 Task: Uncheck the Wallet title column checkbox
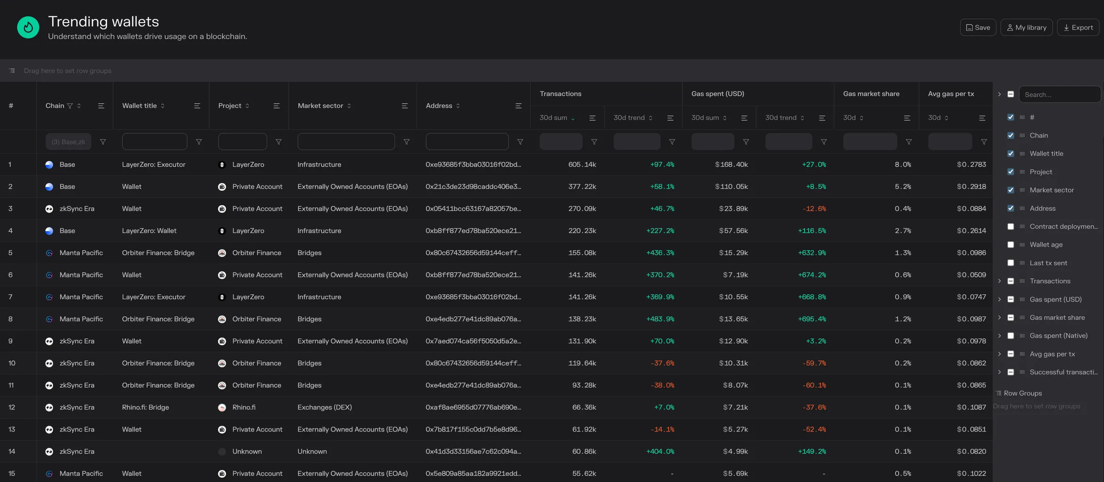click(1011, 153)
